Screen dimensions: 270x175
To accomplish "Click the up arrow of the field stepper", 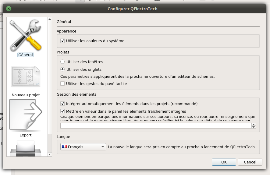I will click(254, 125).
